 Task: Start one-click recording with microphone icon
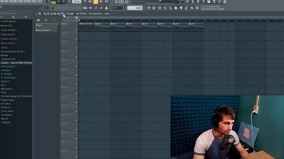pyautogui.click(x=198, y=2)
